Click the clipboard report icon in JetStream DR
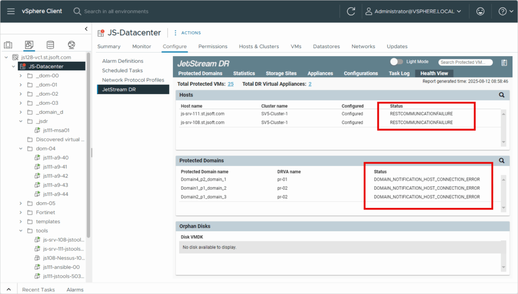518x294 pixels. point(504,63)
